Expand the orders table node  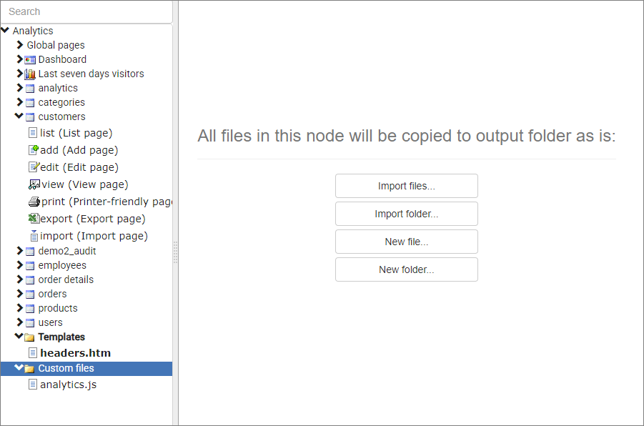pyautogui.click(x=19, y=294)
